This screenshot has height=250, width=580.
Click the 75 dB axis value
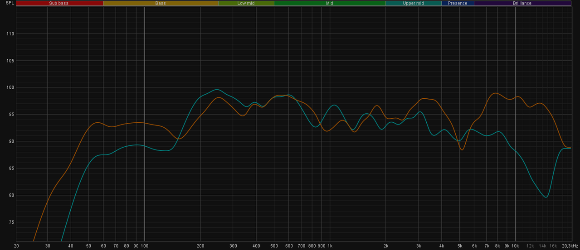pyautogui.click(x=11, y=222)
